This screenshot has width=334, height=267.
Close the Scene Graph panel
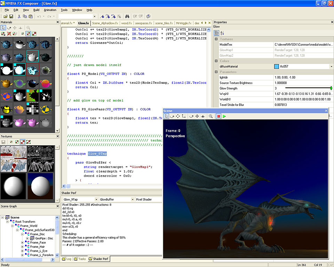[57, 206]
